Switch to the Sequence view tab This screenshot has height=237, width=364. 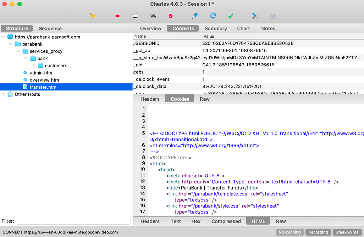(x=50, y=28)
